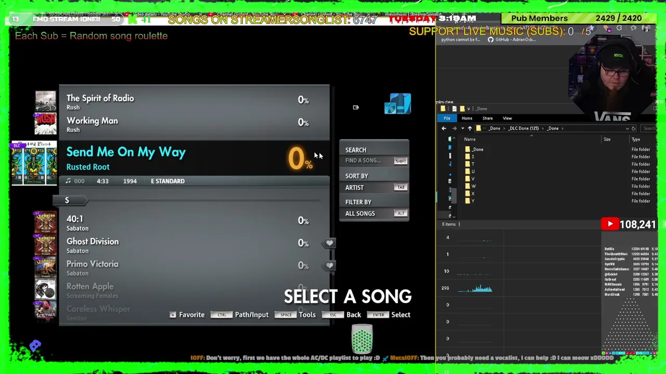The height and width of the screenshot is (374, 666).
Task: Click the Rotten Apple album cover
Action: point(45,290)
